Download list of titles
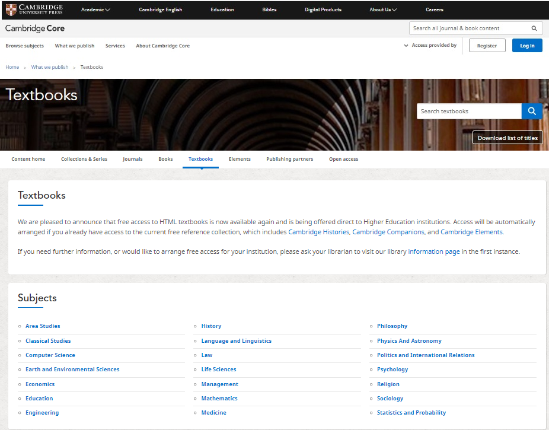The image size is (549, 430). click(x=507, y=138)
